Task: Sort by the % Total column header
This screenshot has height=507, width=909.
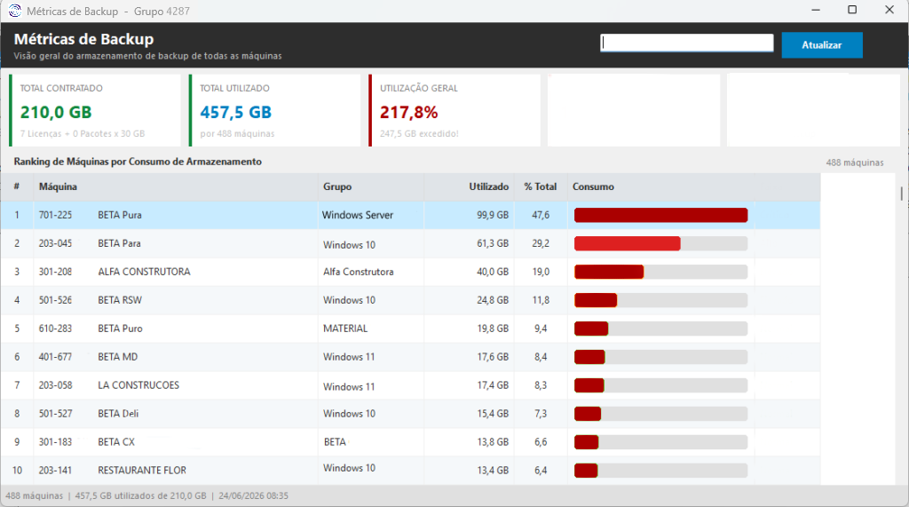Action: click(x=541, y=186)
